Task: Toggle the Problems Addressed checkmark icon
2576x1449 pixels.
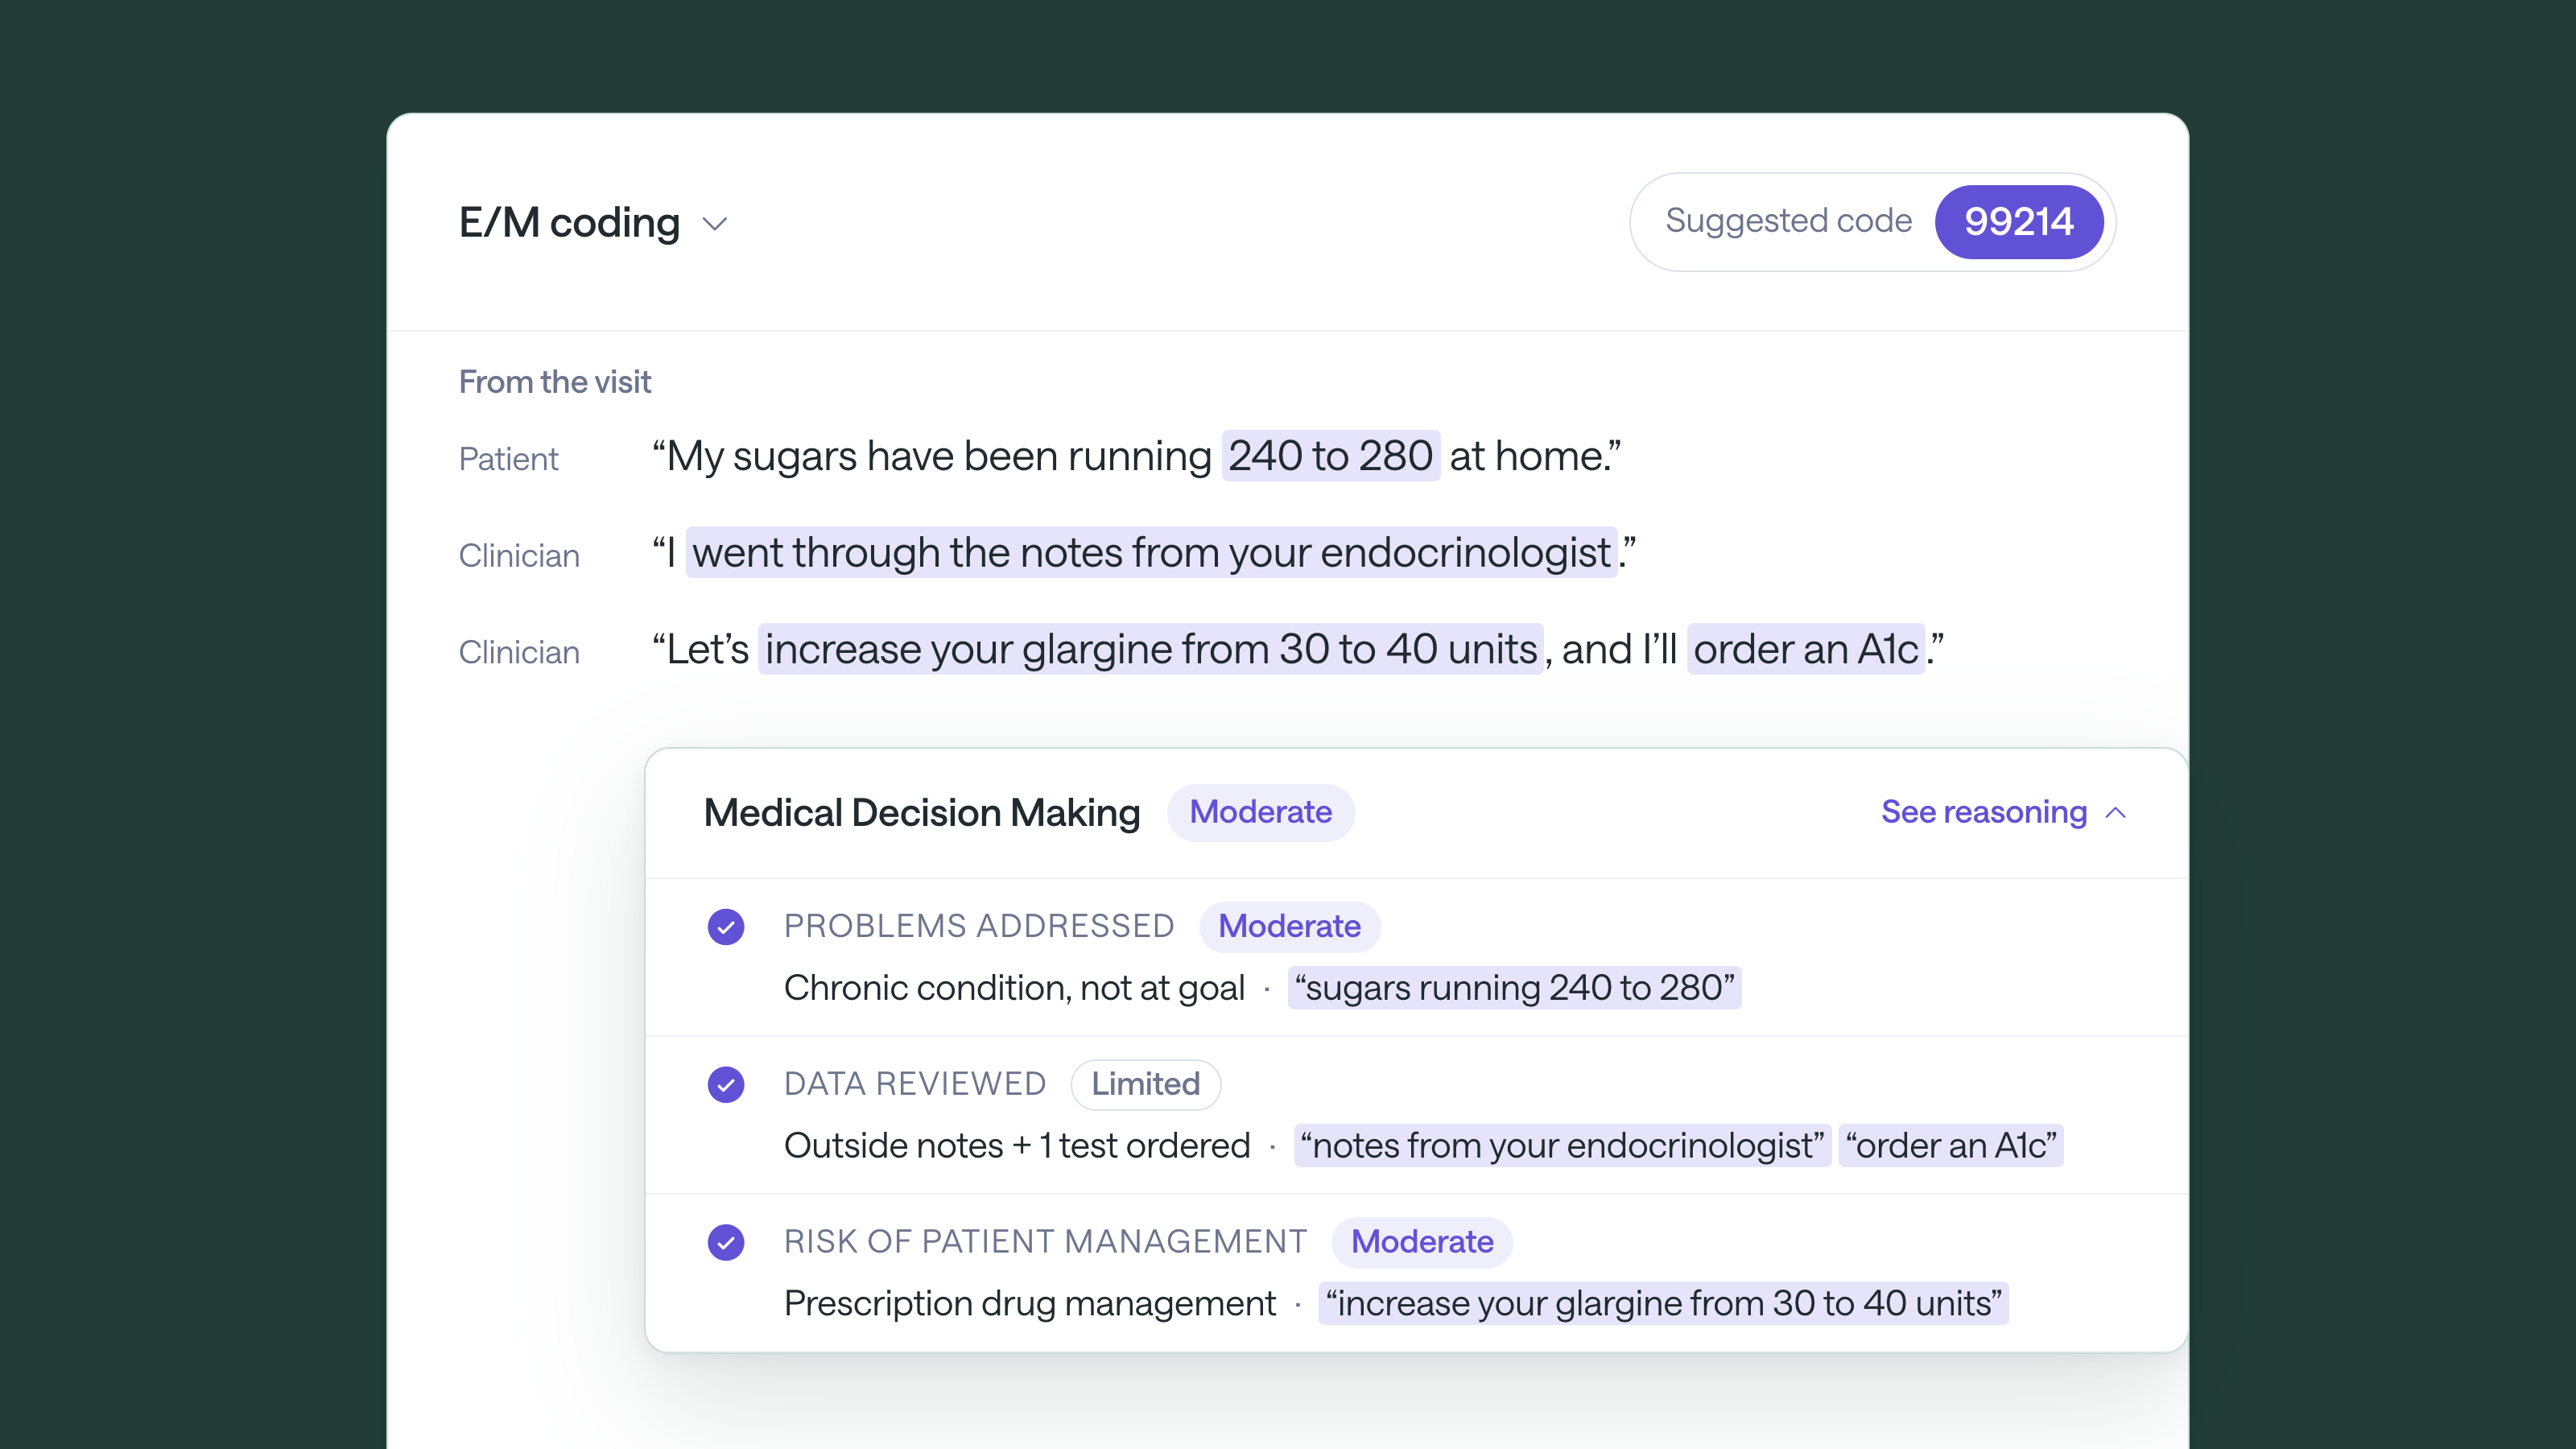Action: click(726, 927)
